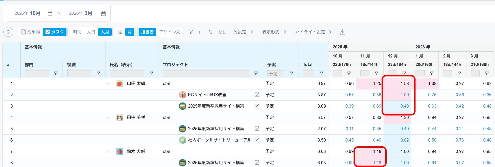Open the 表示形式 settings
The height and width of the screenshot is (167, 495).
coord(274,32)
